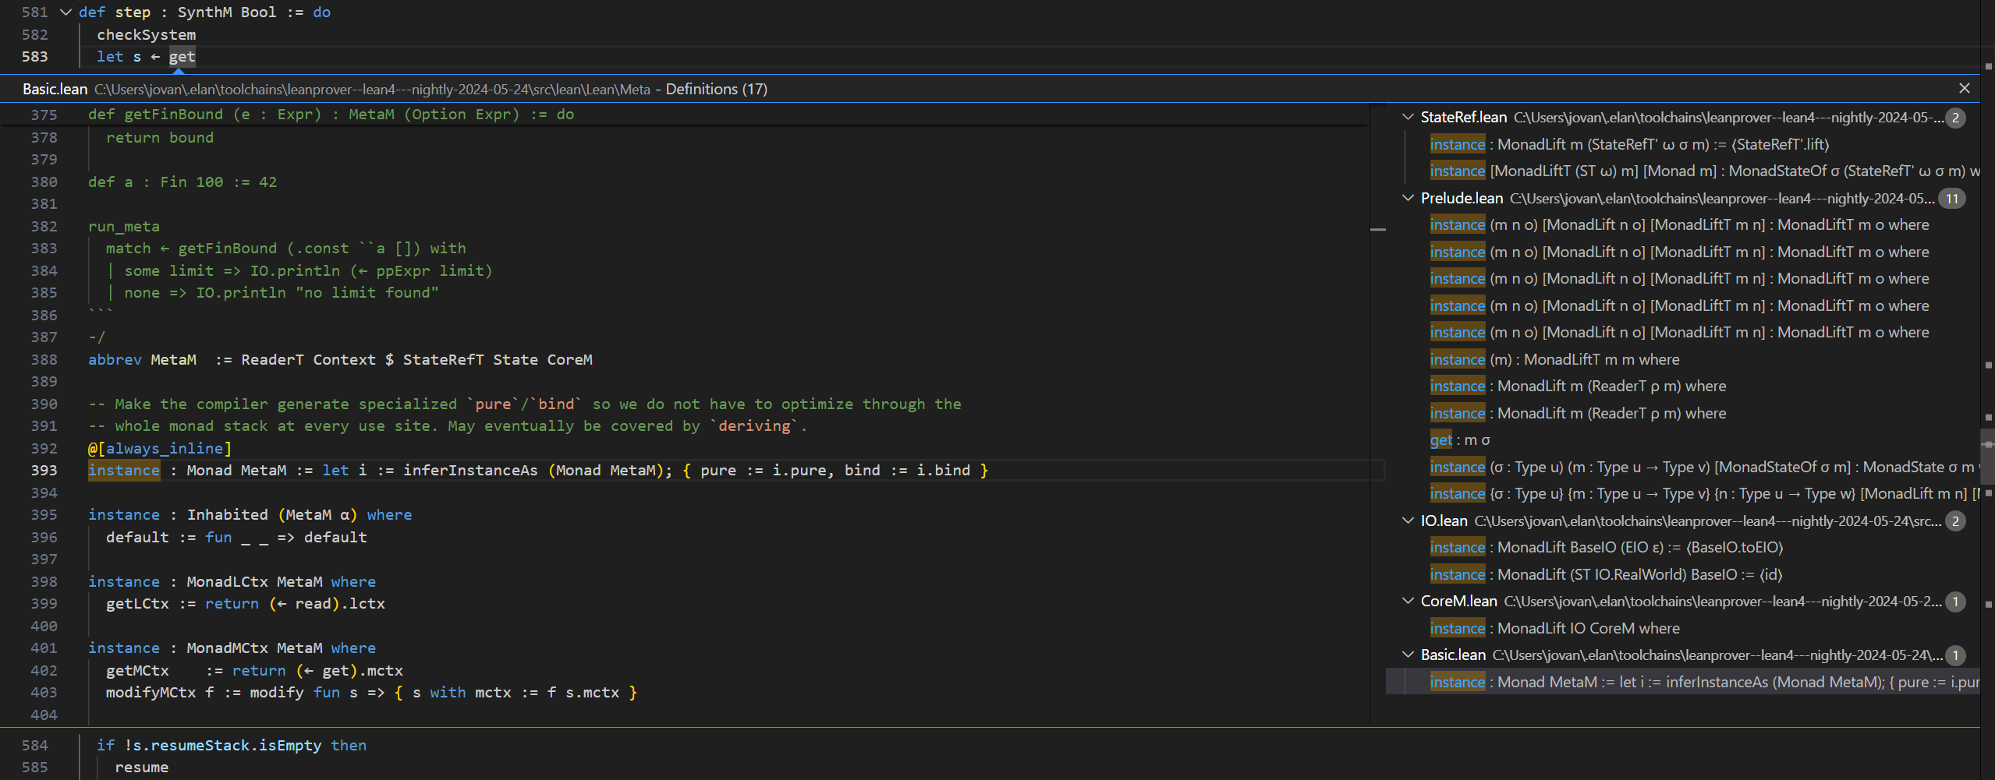Screen dimensions: 1995x780
Task: Click 'SynthM' type on line 581
Action: coord(204,12)
